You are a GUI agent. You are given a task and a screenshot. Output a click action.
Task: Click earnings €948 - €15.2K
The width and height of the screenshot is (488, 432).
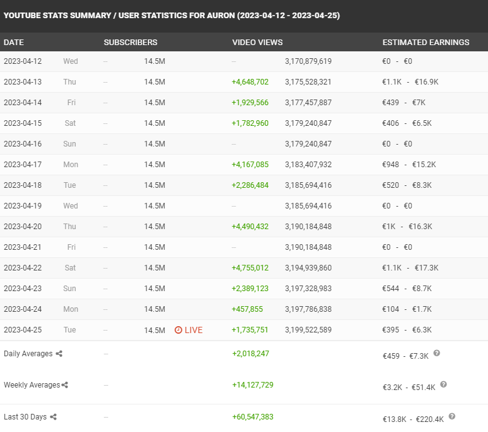coord(409,165)
